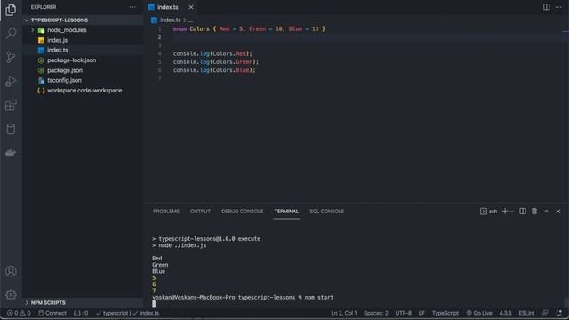Click Ln 2, Col 1 cursor position
The height and width of the screenshot is (320, 569).
[x=344, y=313]
